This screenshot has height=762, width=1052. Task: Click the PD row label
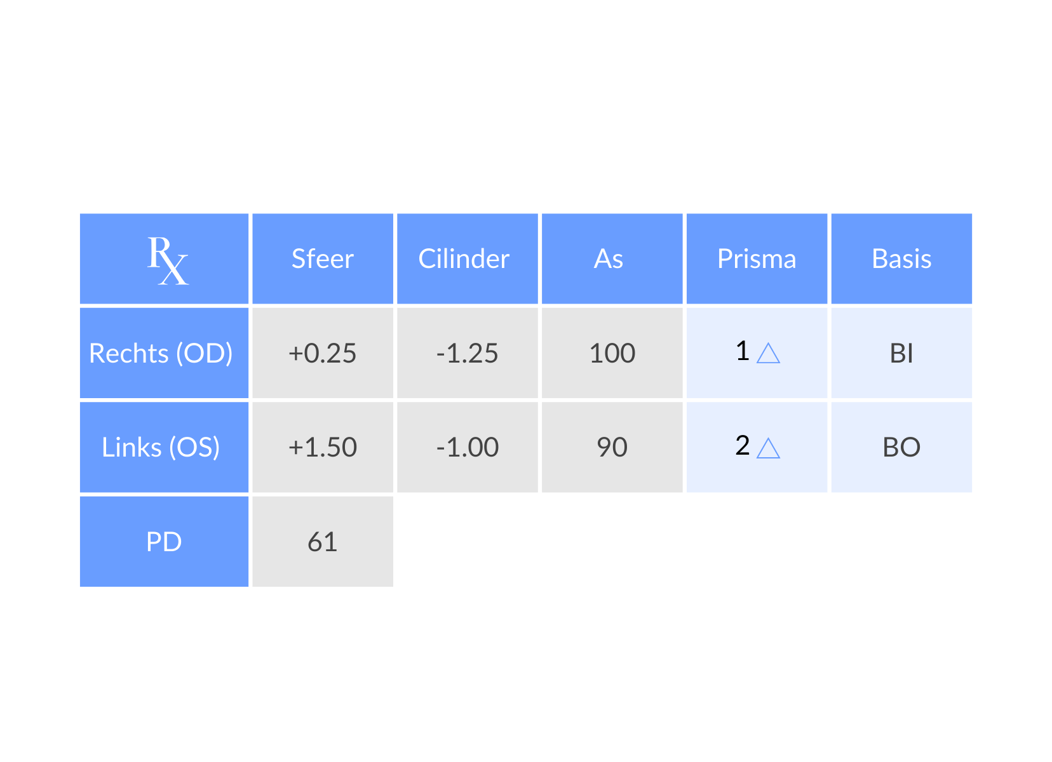(164, 542)
